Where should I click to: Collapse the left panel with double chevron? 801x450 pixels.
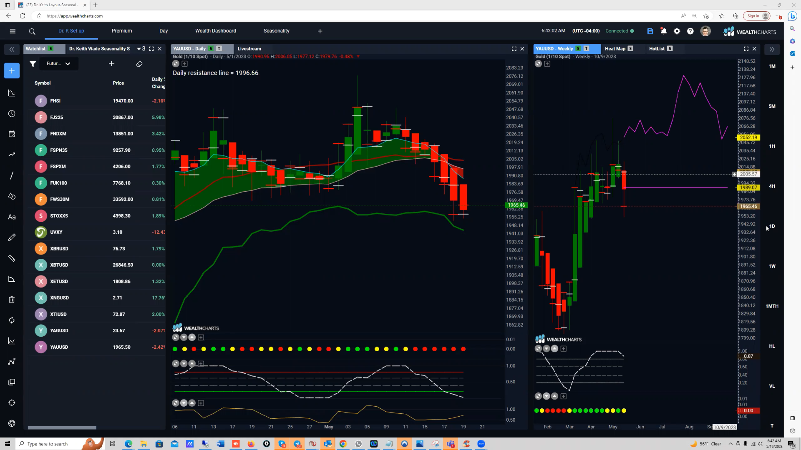pos(12,49)
